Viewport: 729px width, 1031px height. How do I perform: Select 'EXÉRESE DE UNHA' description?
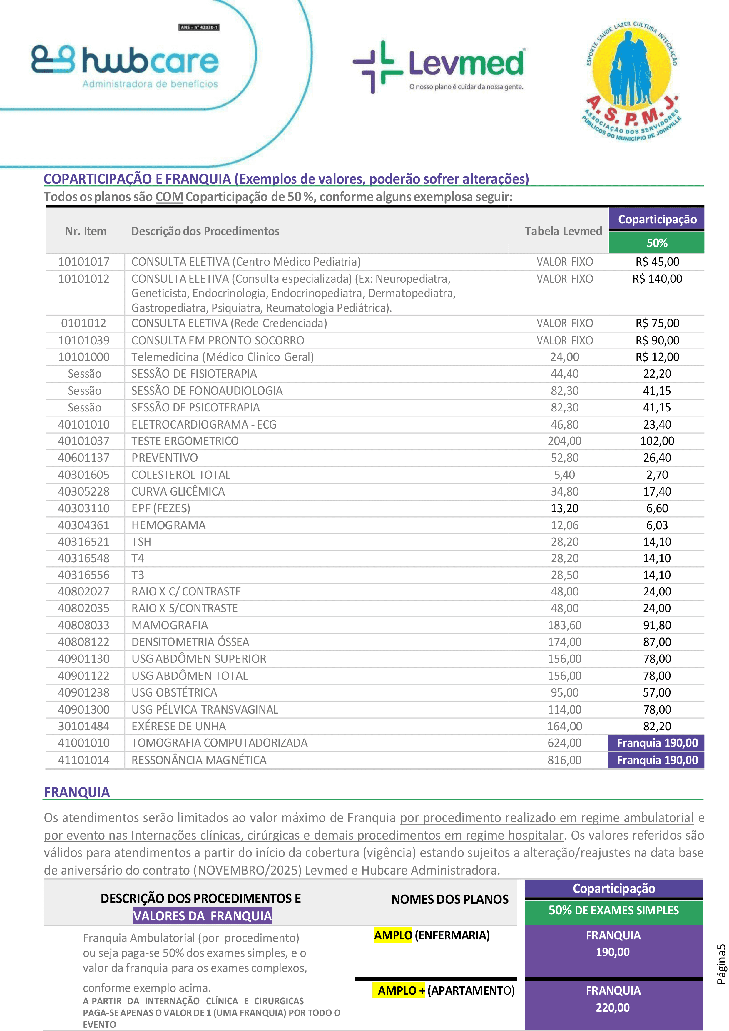point(179,726)
